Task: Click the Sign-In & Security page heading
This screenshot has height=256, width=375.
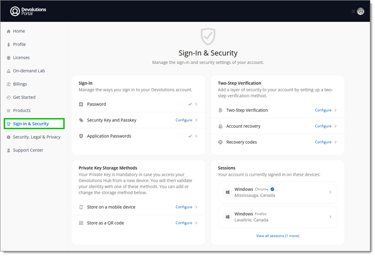Action: tap(208, 53)
